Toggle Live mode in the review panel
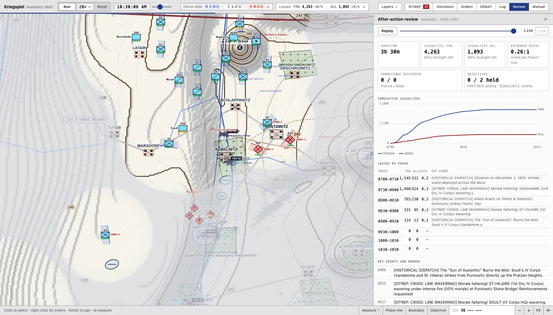The width and height of the screenshot is (553, 315). pos(542,31)
